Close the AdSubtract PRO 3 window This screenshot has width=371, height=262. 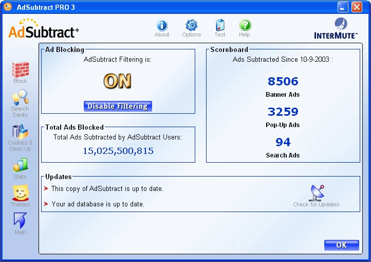point(357,7)
